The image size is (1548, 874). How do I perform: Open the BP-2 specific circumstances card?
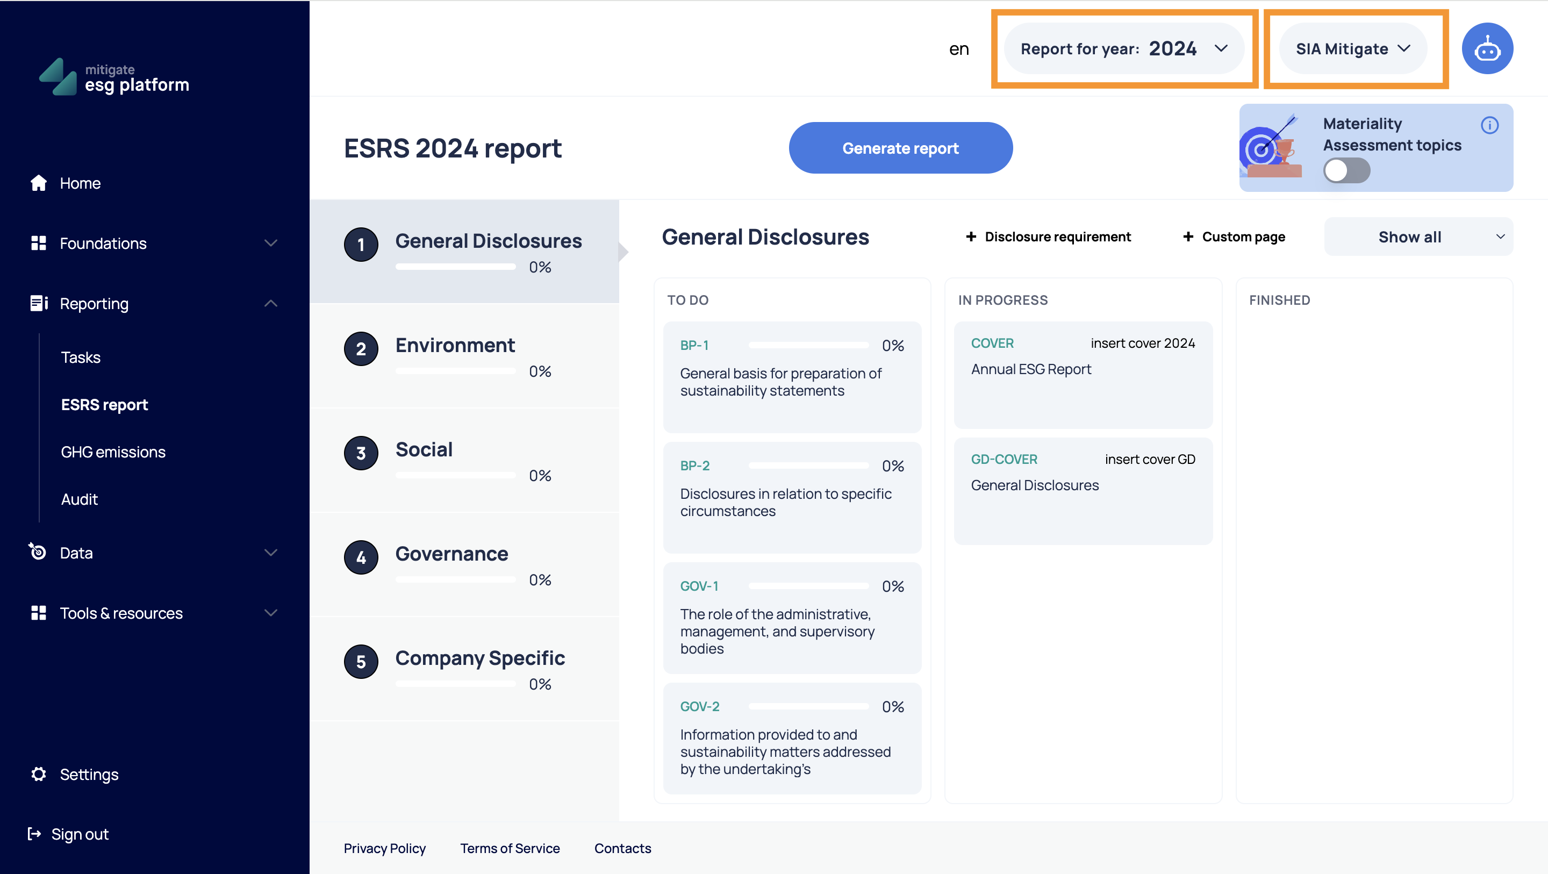tap(792, 498)
